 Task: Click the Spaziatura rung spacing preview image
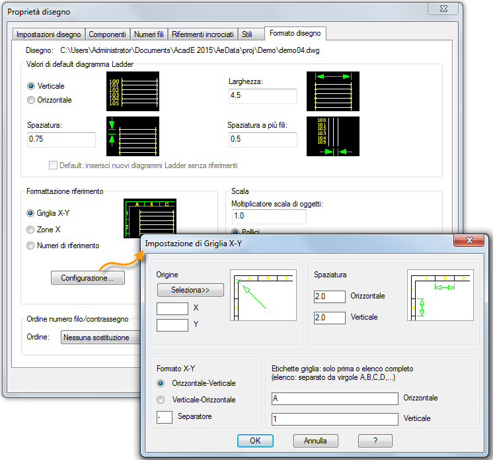[x=133, y=136]
